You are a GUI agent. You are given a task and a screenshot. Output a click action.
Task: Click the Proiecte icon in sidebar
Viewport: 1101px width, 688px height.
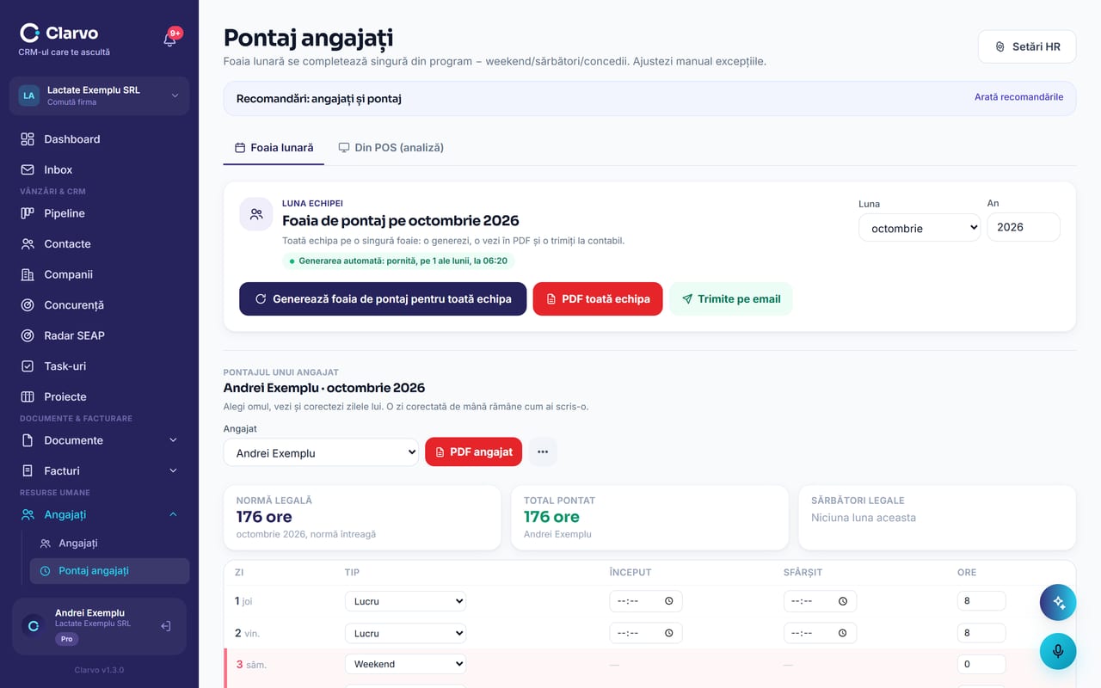coord(28,396)
